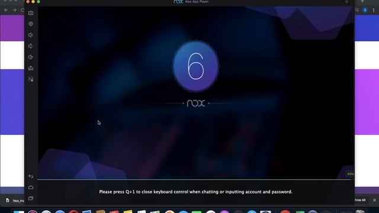Mute with the third sidebar speaker icon

click(31, 57)
